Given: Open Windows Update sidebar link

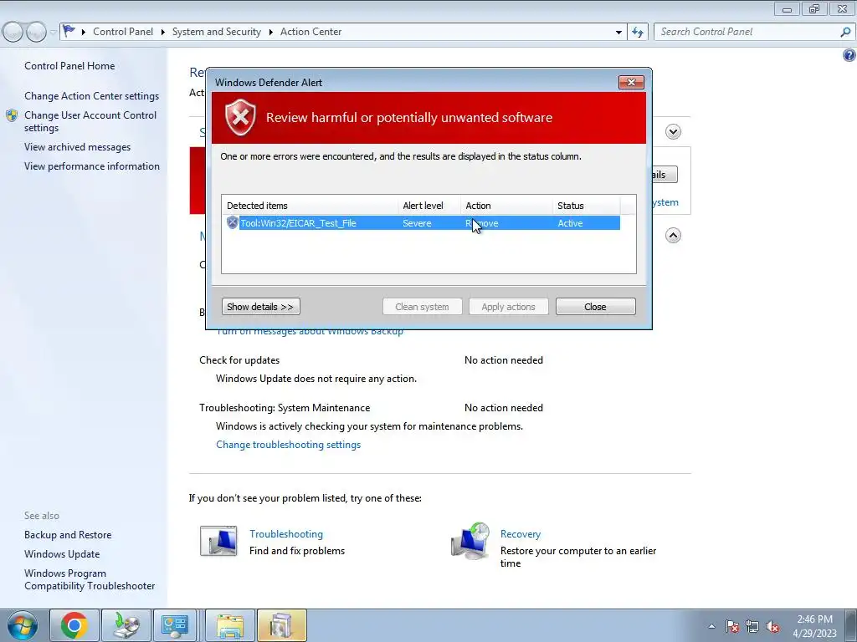Looking at the screenshot, I should click(62, 554).
